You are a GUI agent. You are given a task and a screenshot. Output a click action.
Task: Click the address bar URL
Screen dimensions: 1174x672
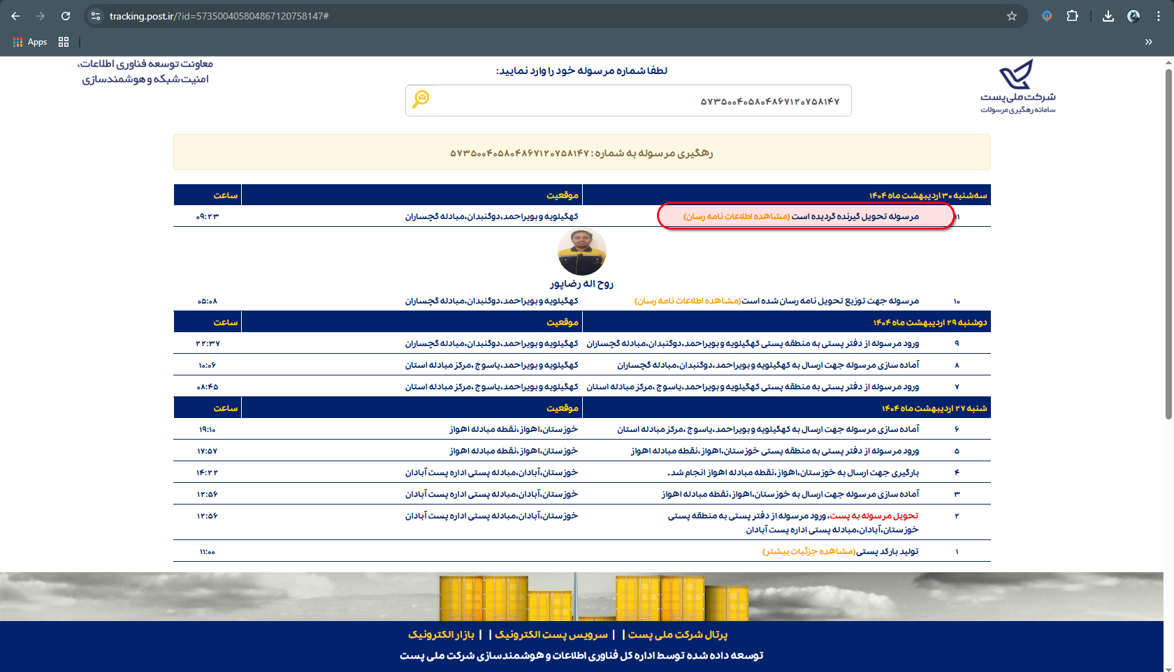coord(219,16)
